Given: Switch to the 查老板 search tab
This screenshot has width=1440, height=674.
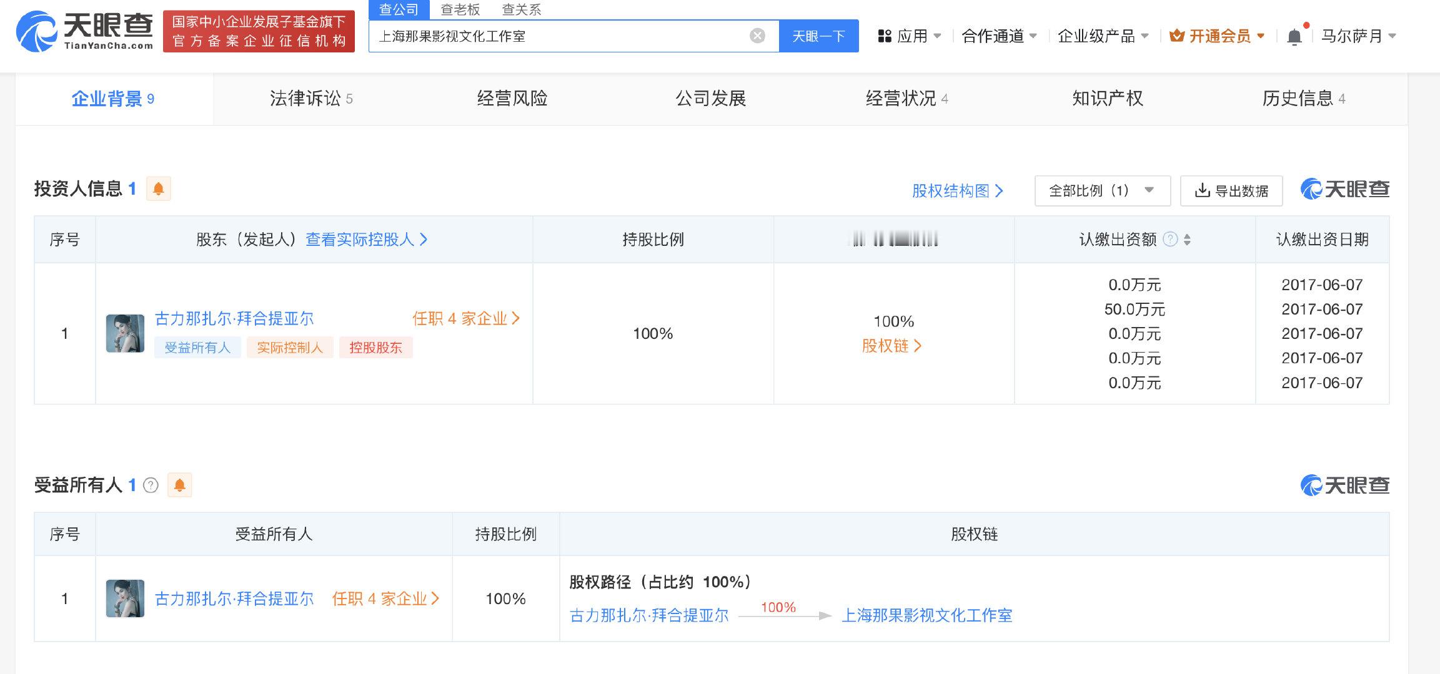Looking at the screenshot, I should point(460,9).
